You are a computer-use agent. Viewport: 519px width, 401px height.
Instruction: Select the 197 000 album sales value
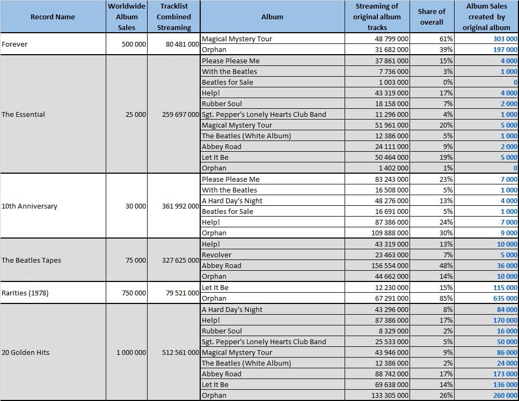486,49
